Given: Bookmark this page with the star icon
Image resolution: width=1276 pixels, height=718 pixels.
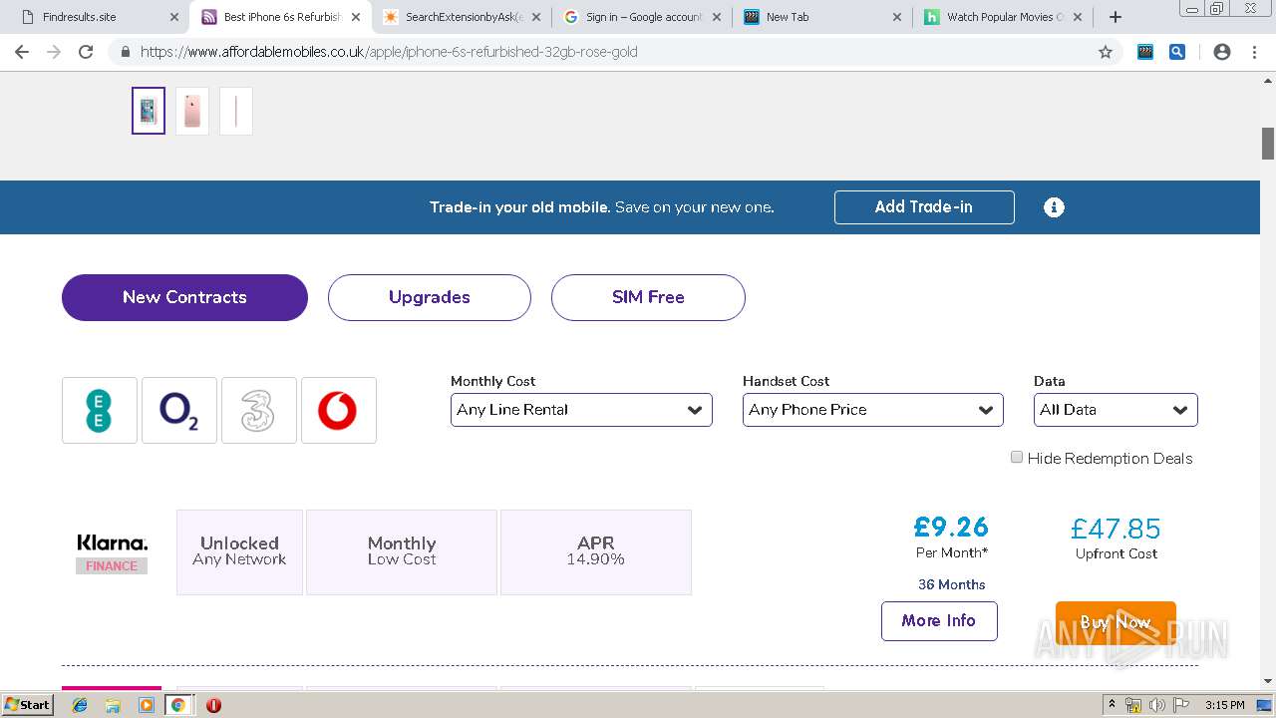Looking at the screenshot, I should click(1105, 52).
